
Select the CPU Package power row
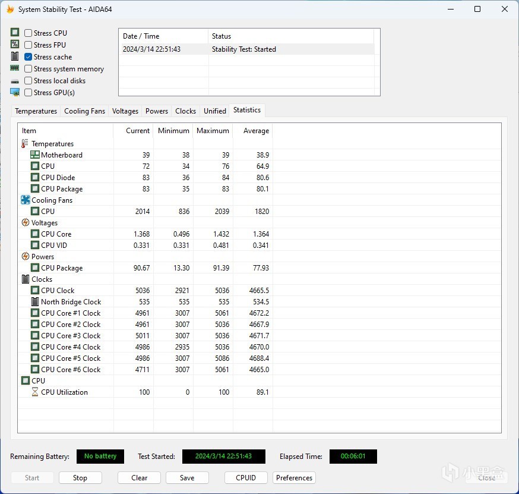62,268
